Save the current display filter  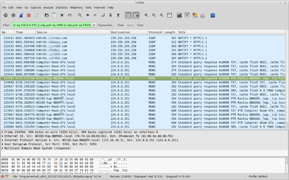point(140,25)
